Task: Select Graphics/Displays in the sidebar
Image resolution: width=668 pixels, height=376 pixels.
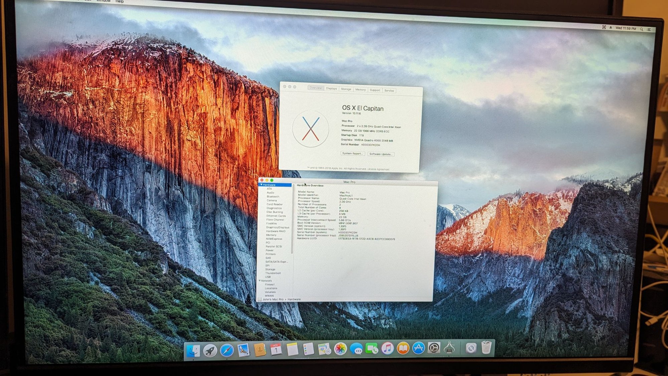Action: (x=277, y=227)
